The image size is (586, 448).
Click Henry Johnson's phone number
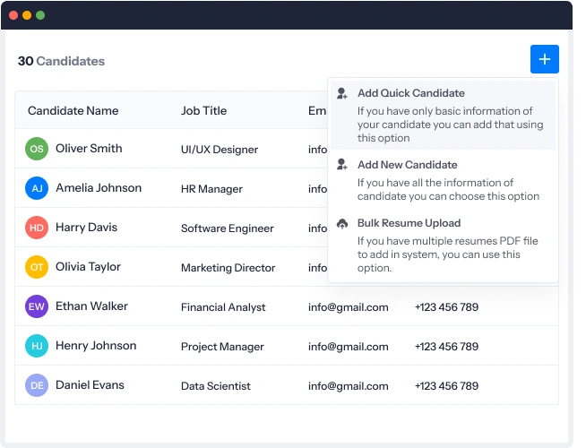point(446,347)
